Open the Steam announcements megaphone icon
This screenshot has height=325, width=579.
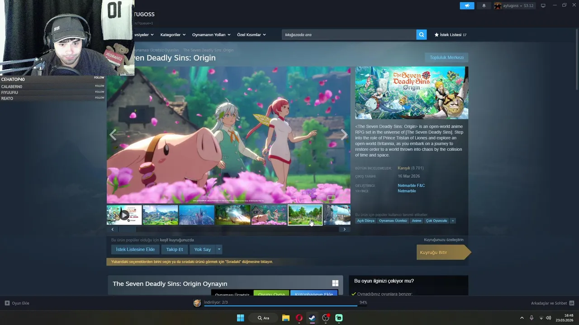click(467, 5)
